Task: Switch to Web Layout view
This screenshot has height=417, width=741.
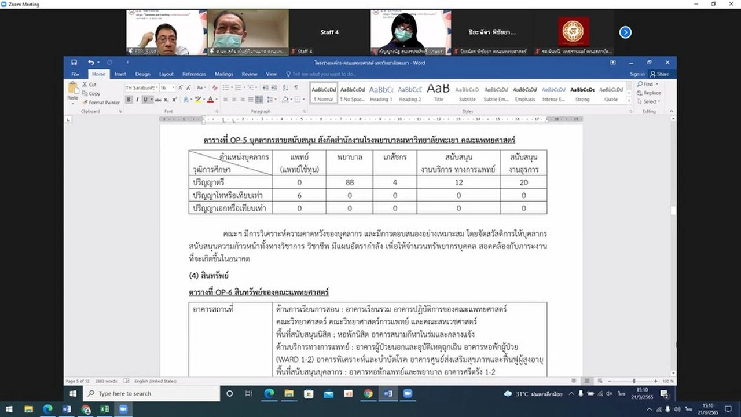Action: 599,381
